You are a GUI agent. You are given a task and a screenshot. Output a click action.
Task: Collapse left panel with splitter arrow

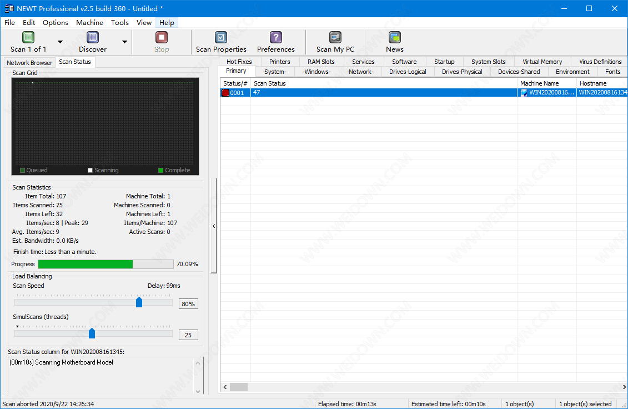(x=214, y=226)
